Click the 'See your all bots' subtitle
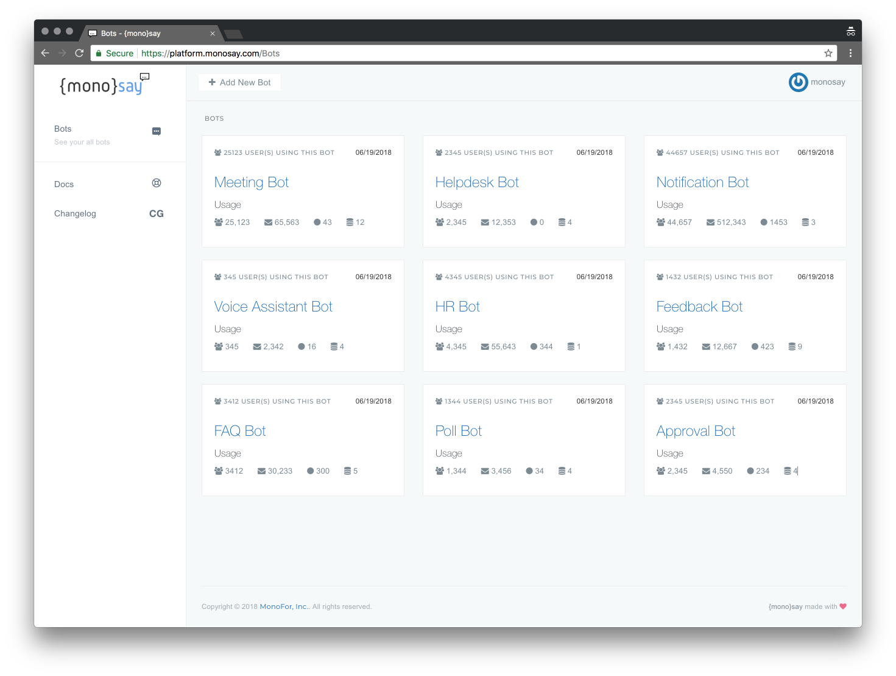This screenshot has height=676, width=896. tap(82, 142)
